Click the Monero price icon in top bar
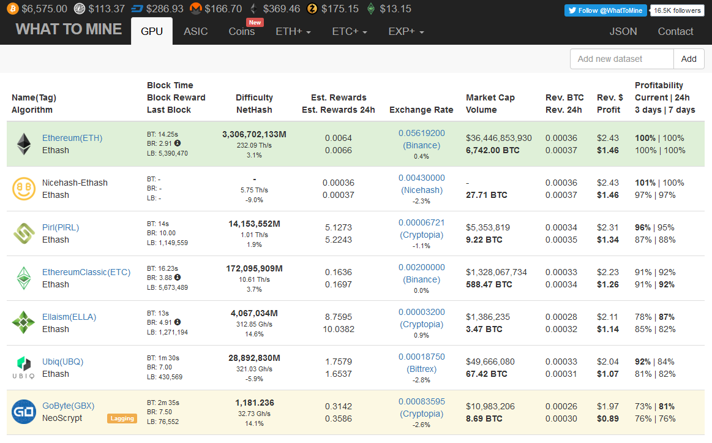The height and width of the screenshot is (443, 712). (x=196, y=9)
